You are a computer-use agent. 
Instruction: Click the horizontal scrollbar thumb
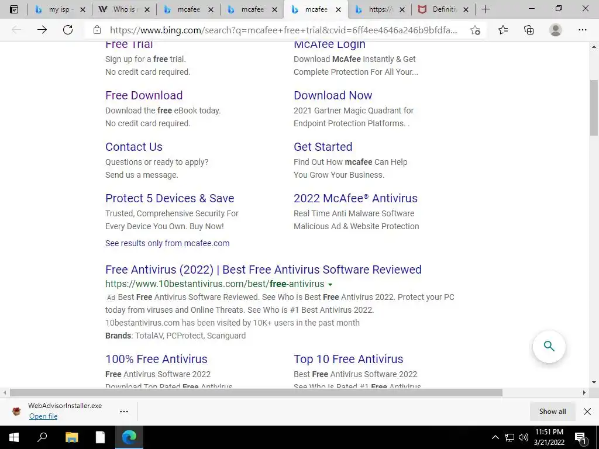[256, 392]
